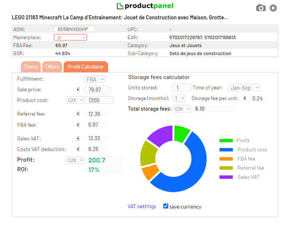Open Product cost currency CZK dropdown
The height and width of the screenshot is (226, 290).
74,100
